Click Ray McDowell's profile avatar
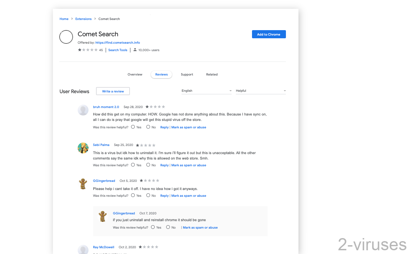Viewport: 407px width, 254px height. [83, 250]
